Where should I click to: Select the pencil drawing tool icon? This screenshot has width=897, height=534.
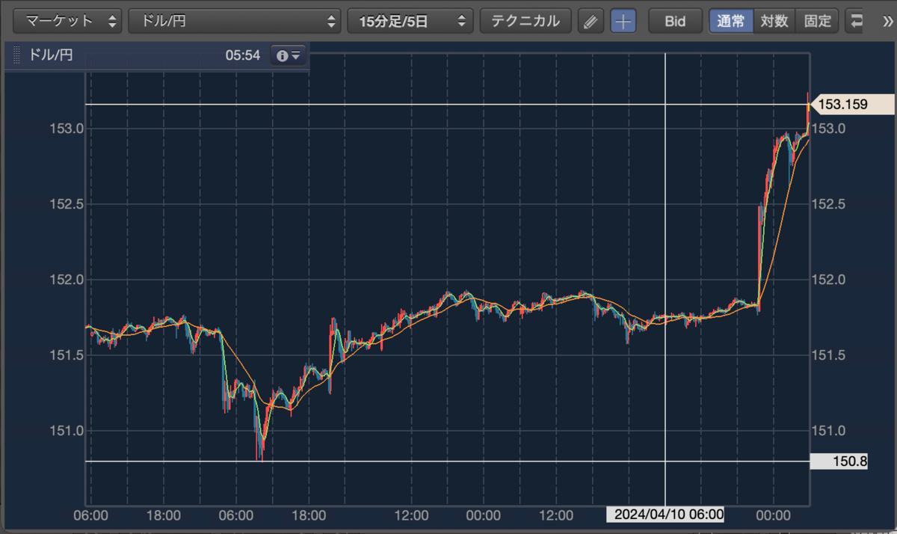click(x=591, y=21)
